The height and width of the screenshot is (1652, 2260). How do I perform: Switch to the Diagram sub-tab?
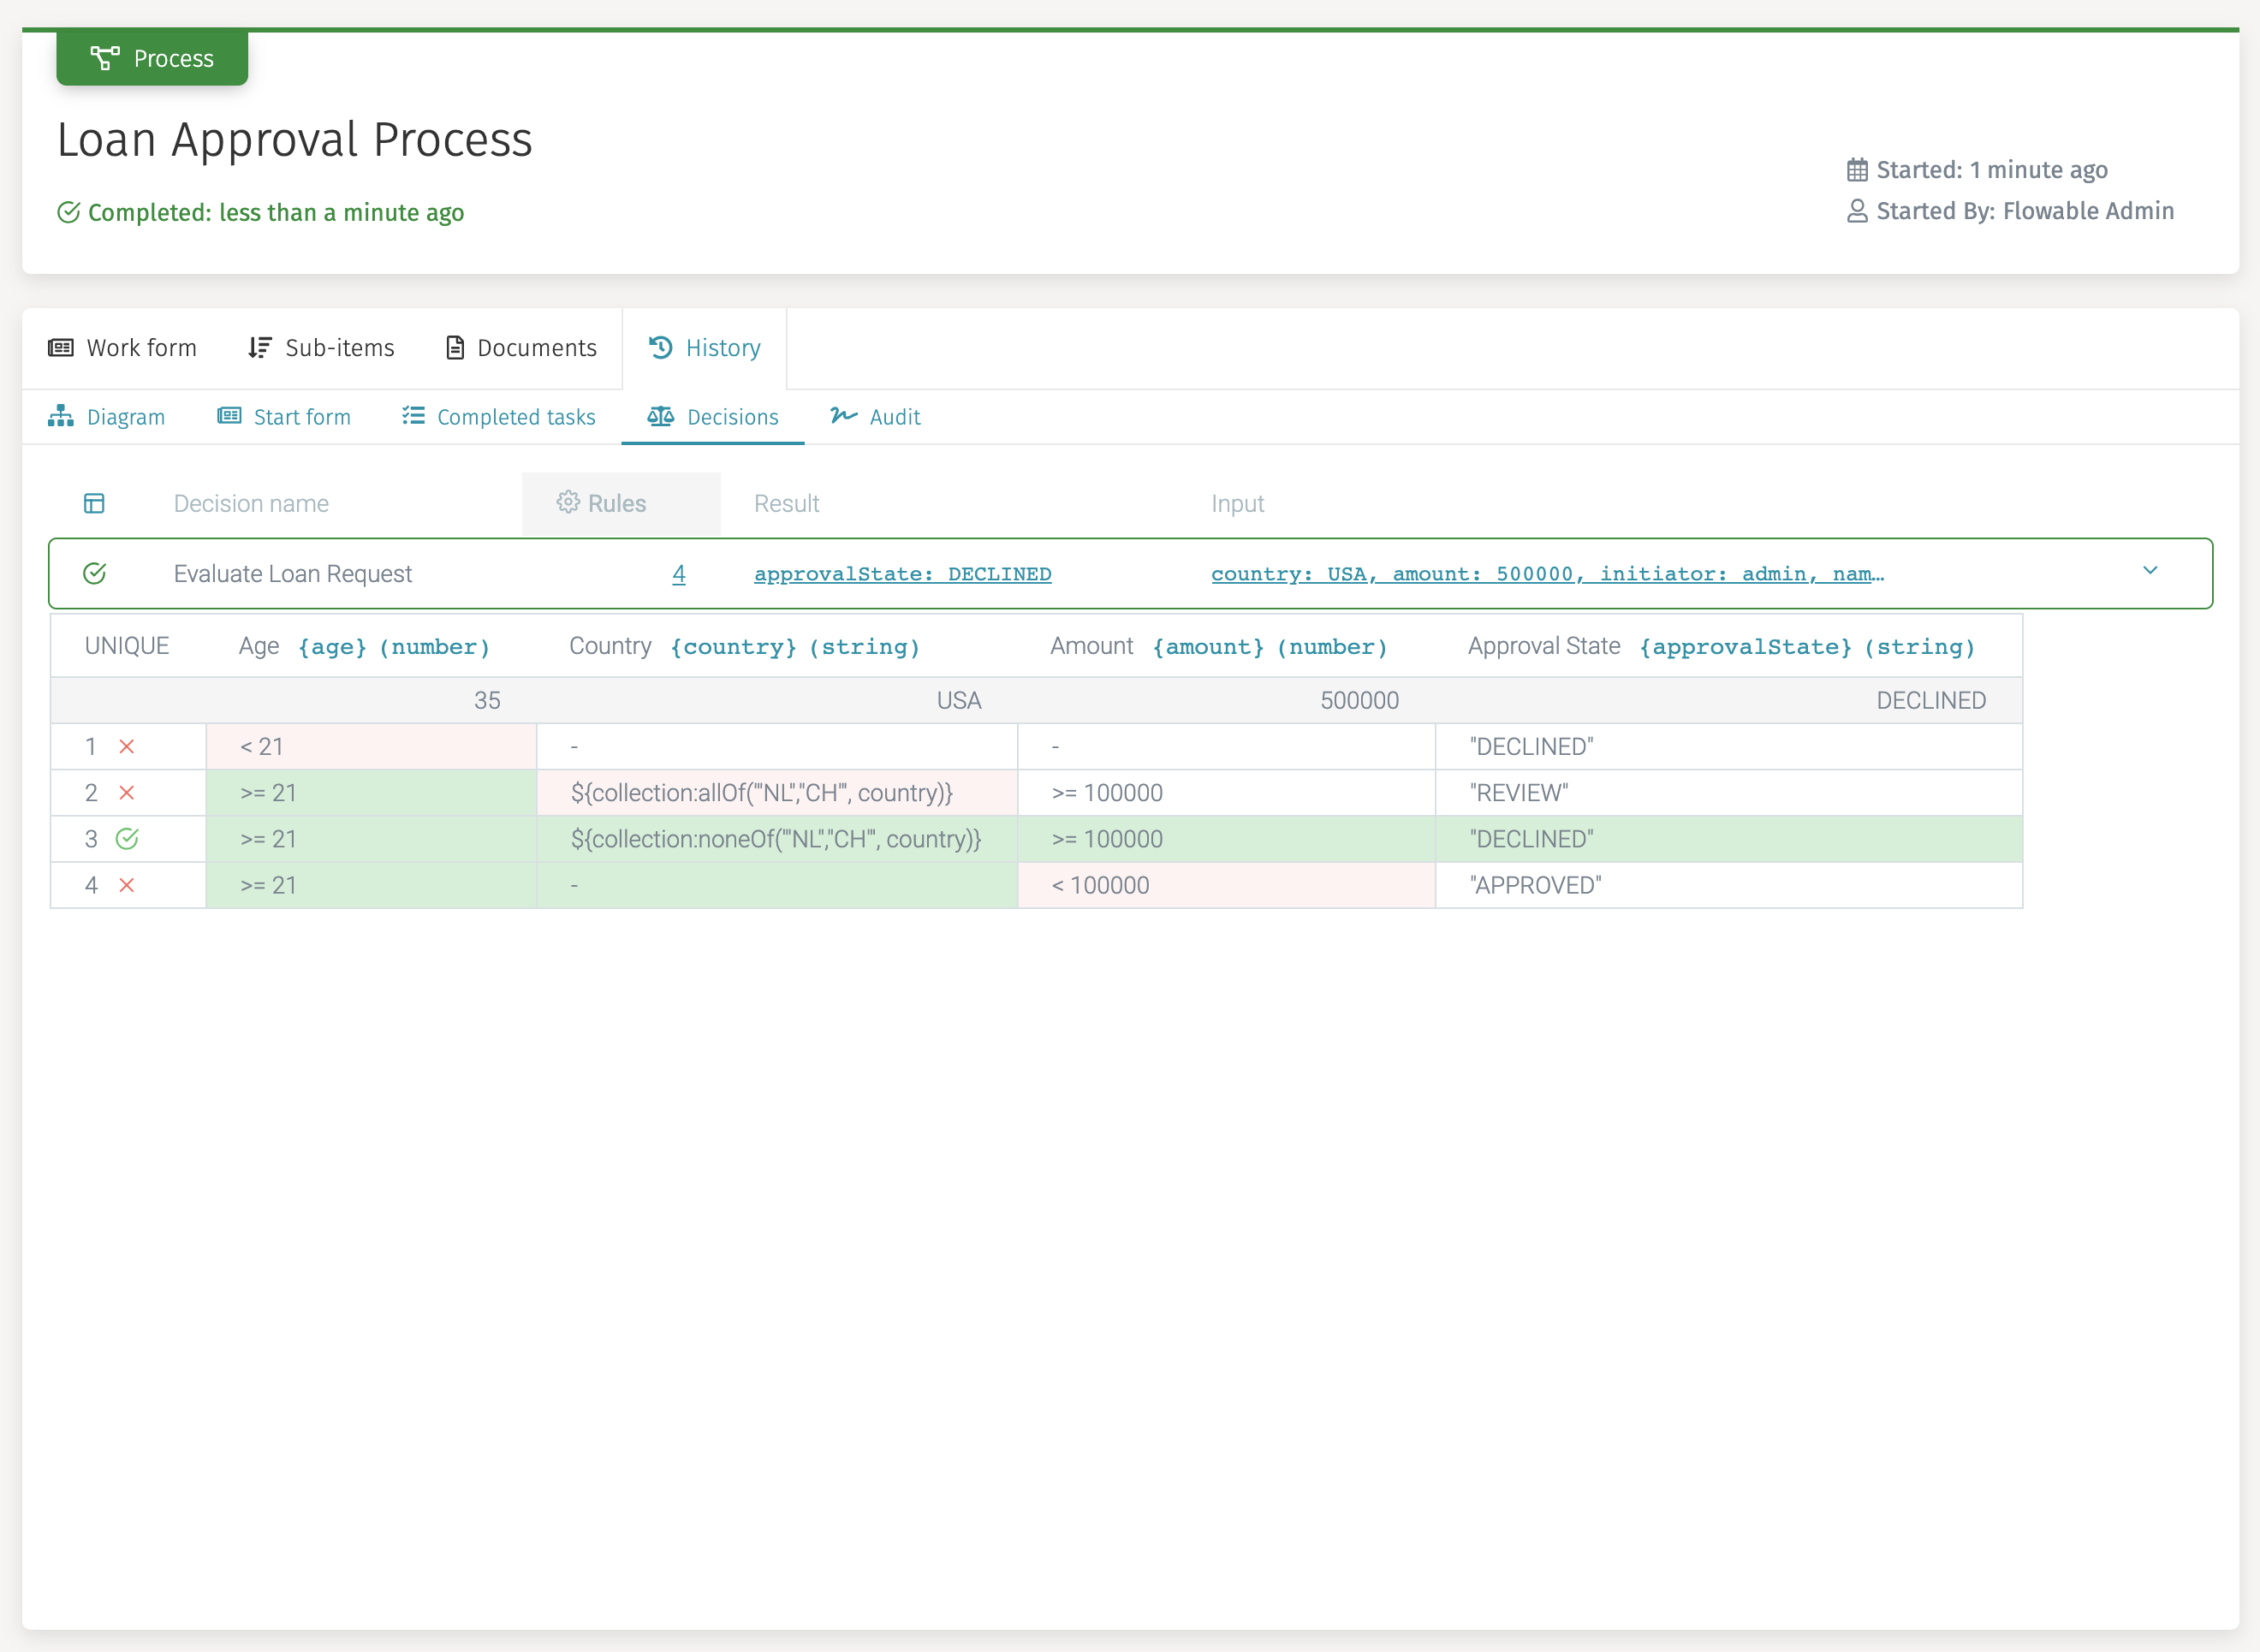pyautogui.click(x=106, y=417)
